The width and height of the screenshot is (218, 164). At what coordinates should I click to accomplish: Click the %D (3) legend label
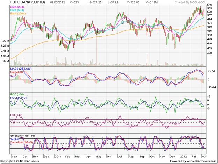pos(14,139)
